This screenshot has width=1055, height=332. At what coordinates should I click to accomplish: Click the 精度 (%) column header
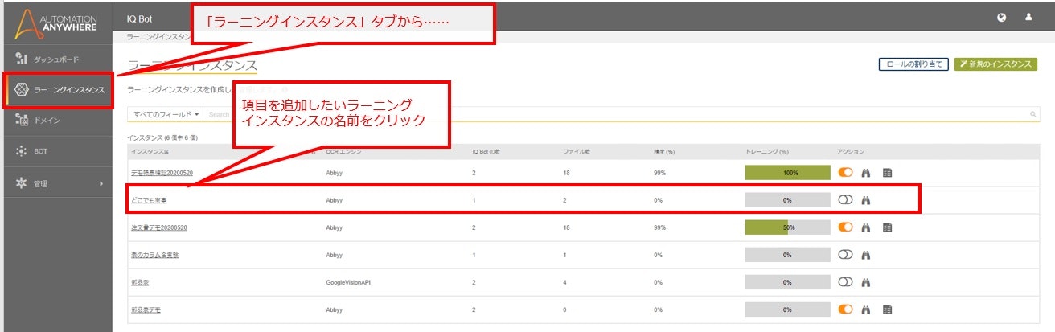(664, 151)
